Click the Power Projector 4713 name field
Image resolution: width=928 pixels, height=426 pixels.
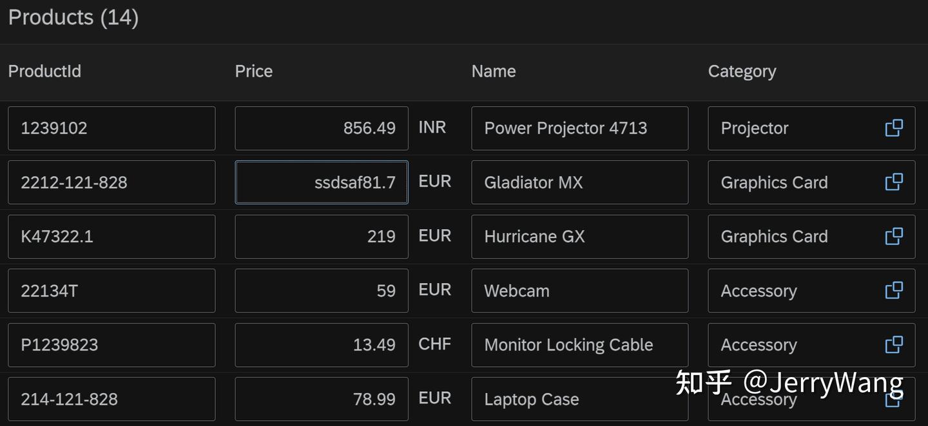579,128
